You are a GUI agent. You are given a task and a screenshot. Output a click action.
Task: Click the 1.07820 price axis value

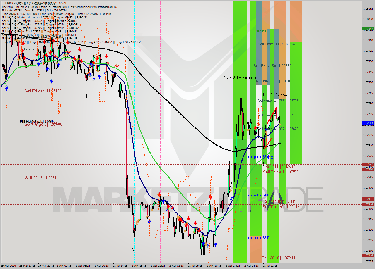point(368,82)
